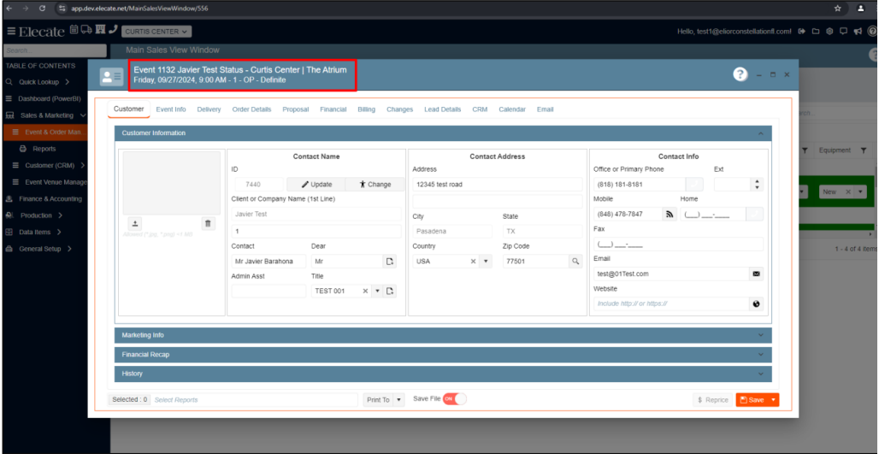Look up zip code with magnifier icon
The image size is (879, 454).
575,261
